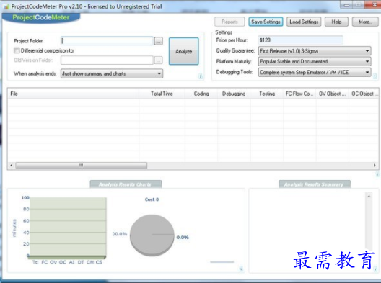The image size is (381, 283).
Task: Open Help
Action: point(336,22)
